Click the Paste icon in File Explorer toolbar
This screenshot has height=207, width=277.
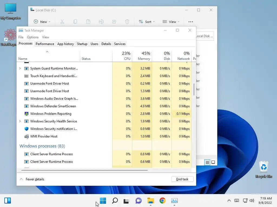[x=88, y=22]
